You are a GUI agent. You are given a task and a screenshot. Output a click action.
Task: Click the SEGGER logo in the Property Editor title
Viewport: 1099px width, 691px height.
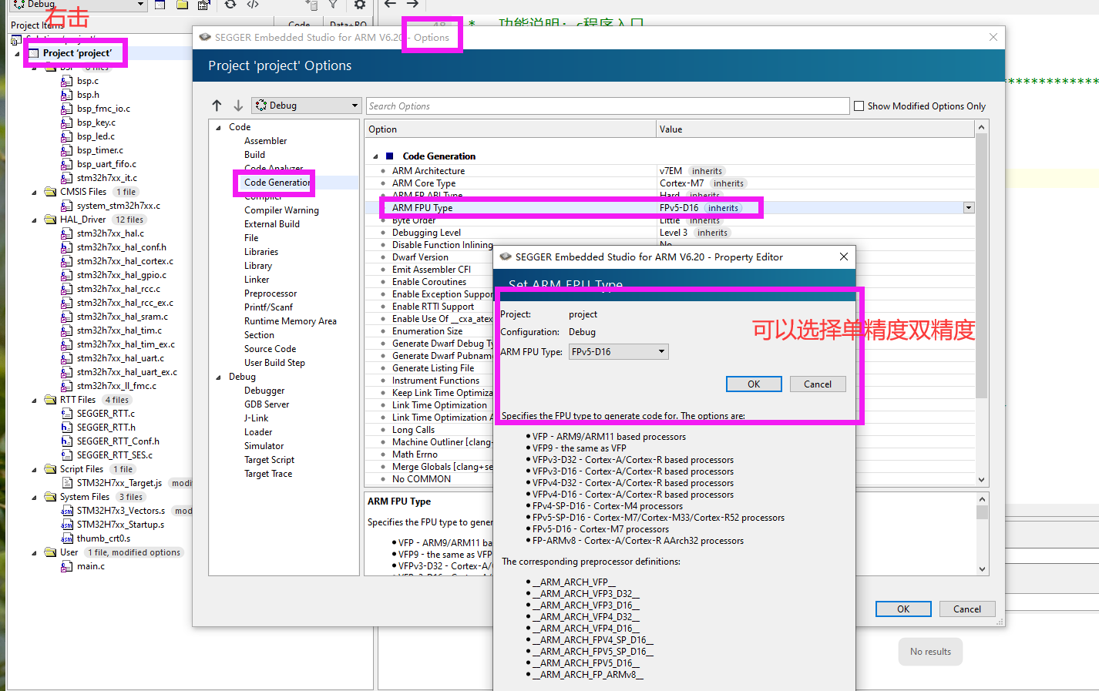(506, 257)
